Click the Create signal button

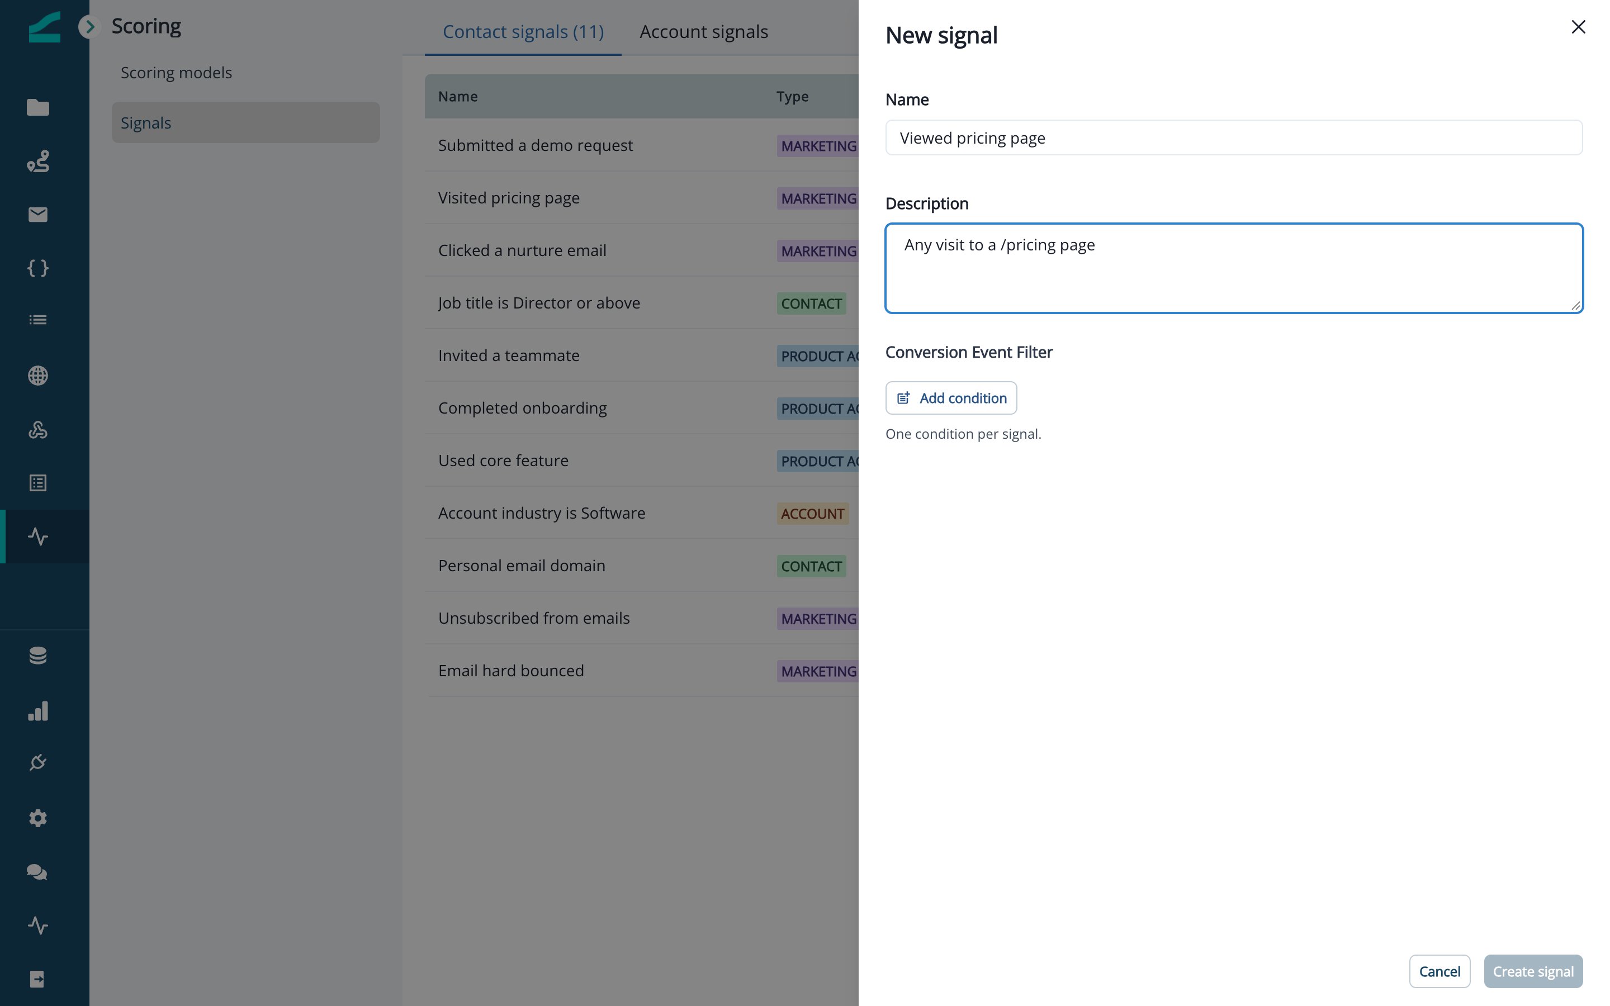tap(1533, 971)
